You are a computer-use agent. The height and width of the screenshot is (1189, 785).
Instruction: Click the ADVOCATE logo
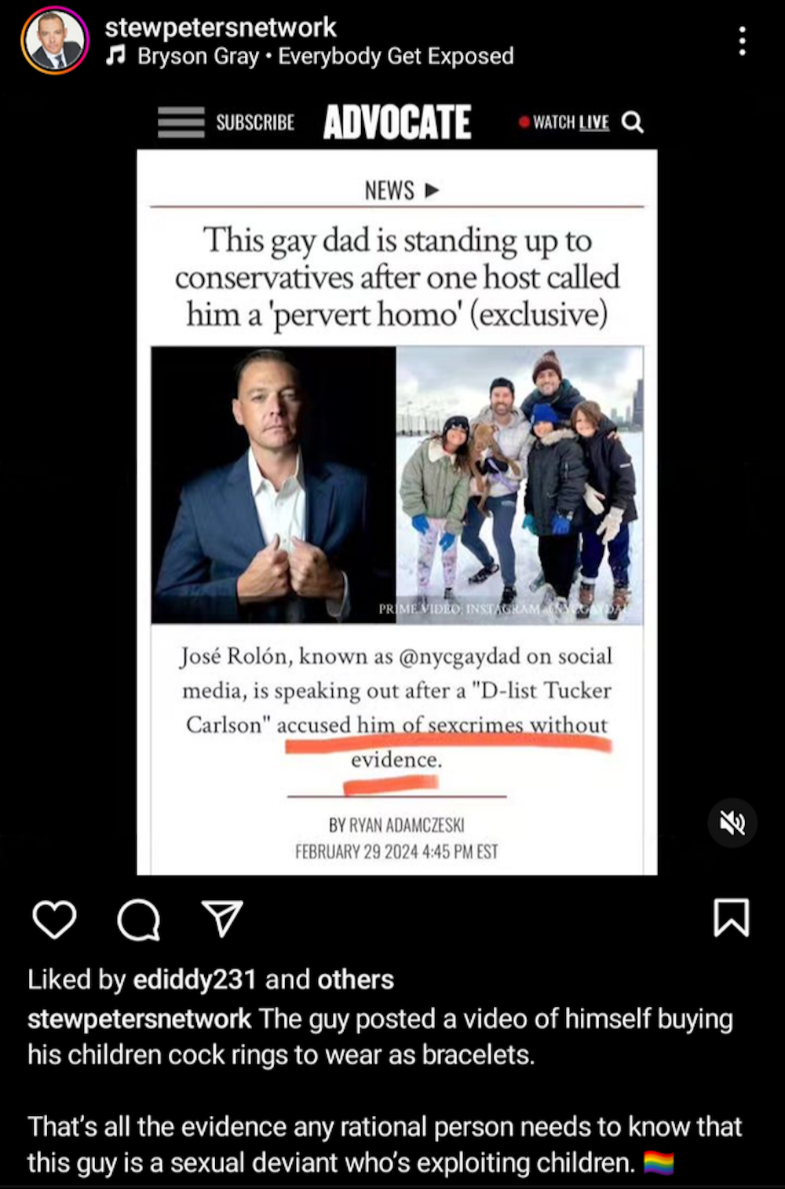pyautogui.click(x=397, y=123)
